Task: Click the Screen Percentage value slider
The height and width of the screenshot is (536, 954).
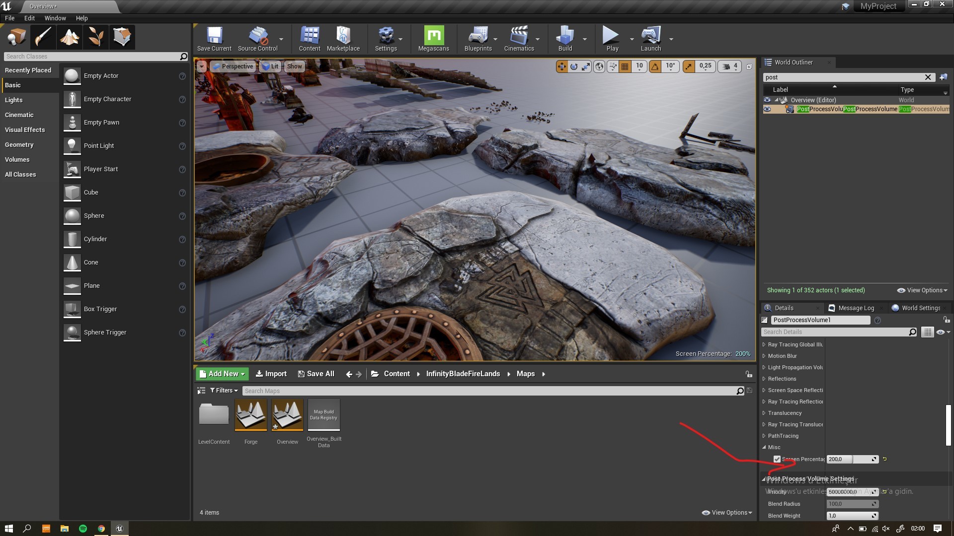Action: [x=852, y=459]
